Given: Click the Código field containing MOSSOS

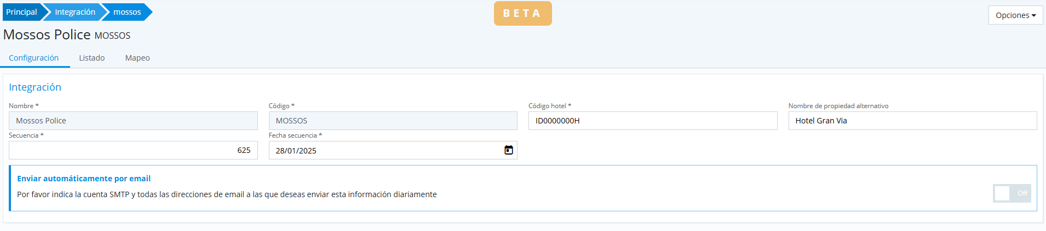Looking at the screenshot, I should click(x=393, y=121).
